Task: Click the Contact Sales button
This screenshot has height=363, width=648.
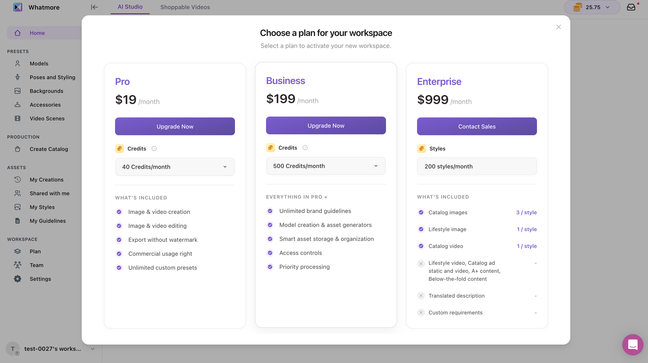Action: [477, 126]
